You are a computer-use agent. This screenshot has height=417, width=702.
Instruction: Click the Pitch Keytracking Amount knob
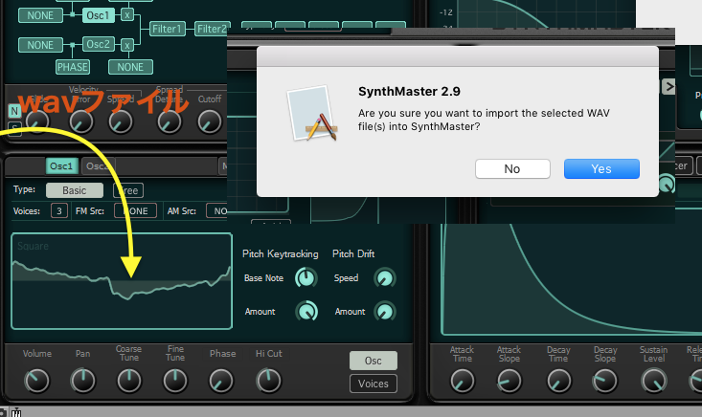(306, 312)
